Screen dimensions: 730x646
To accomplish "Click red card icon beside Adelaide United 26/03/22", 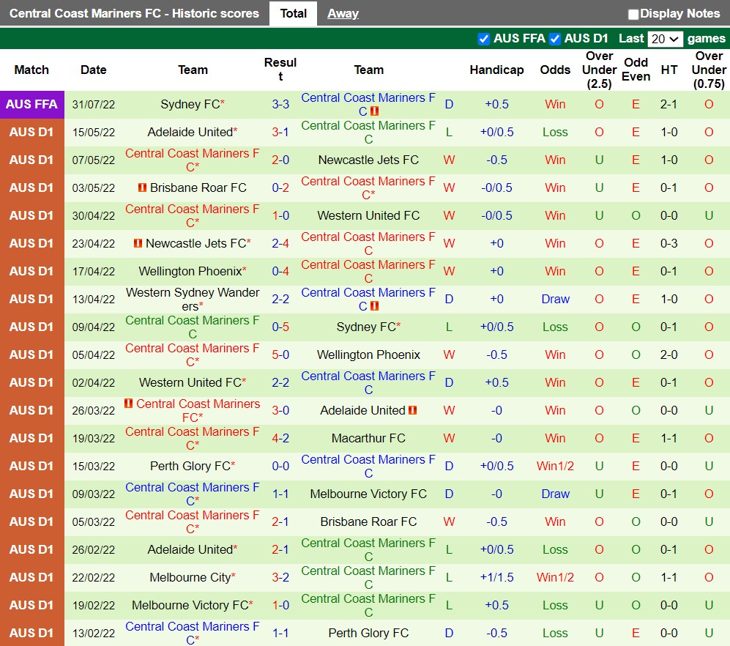I will tap(413, 411).
